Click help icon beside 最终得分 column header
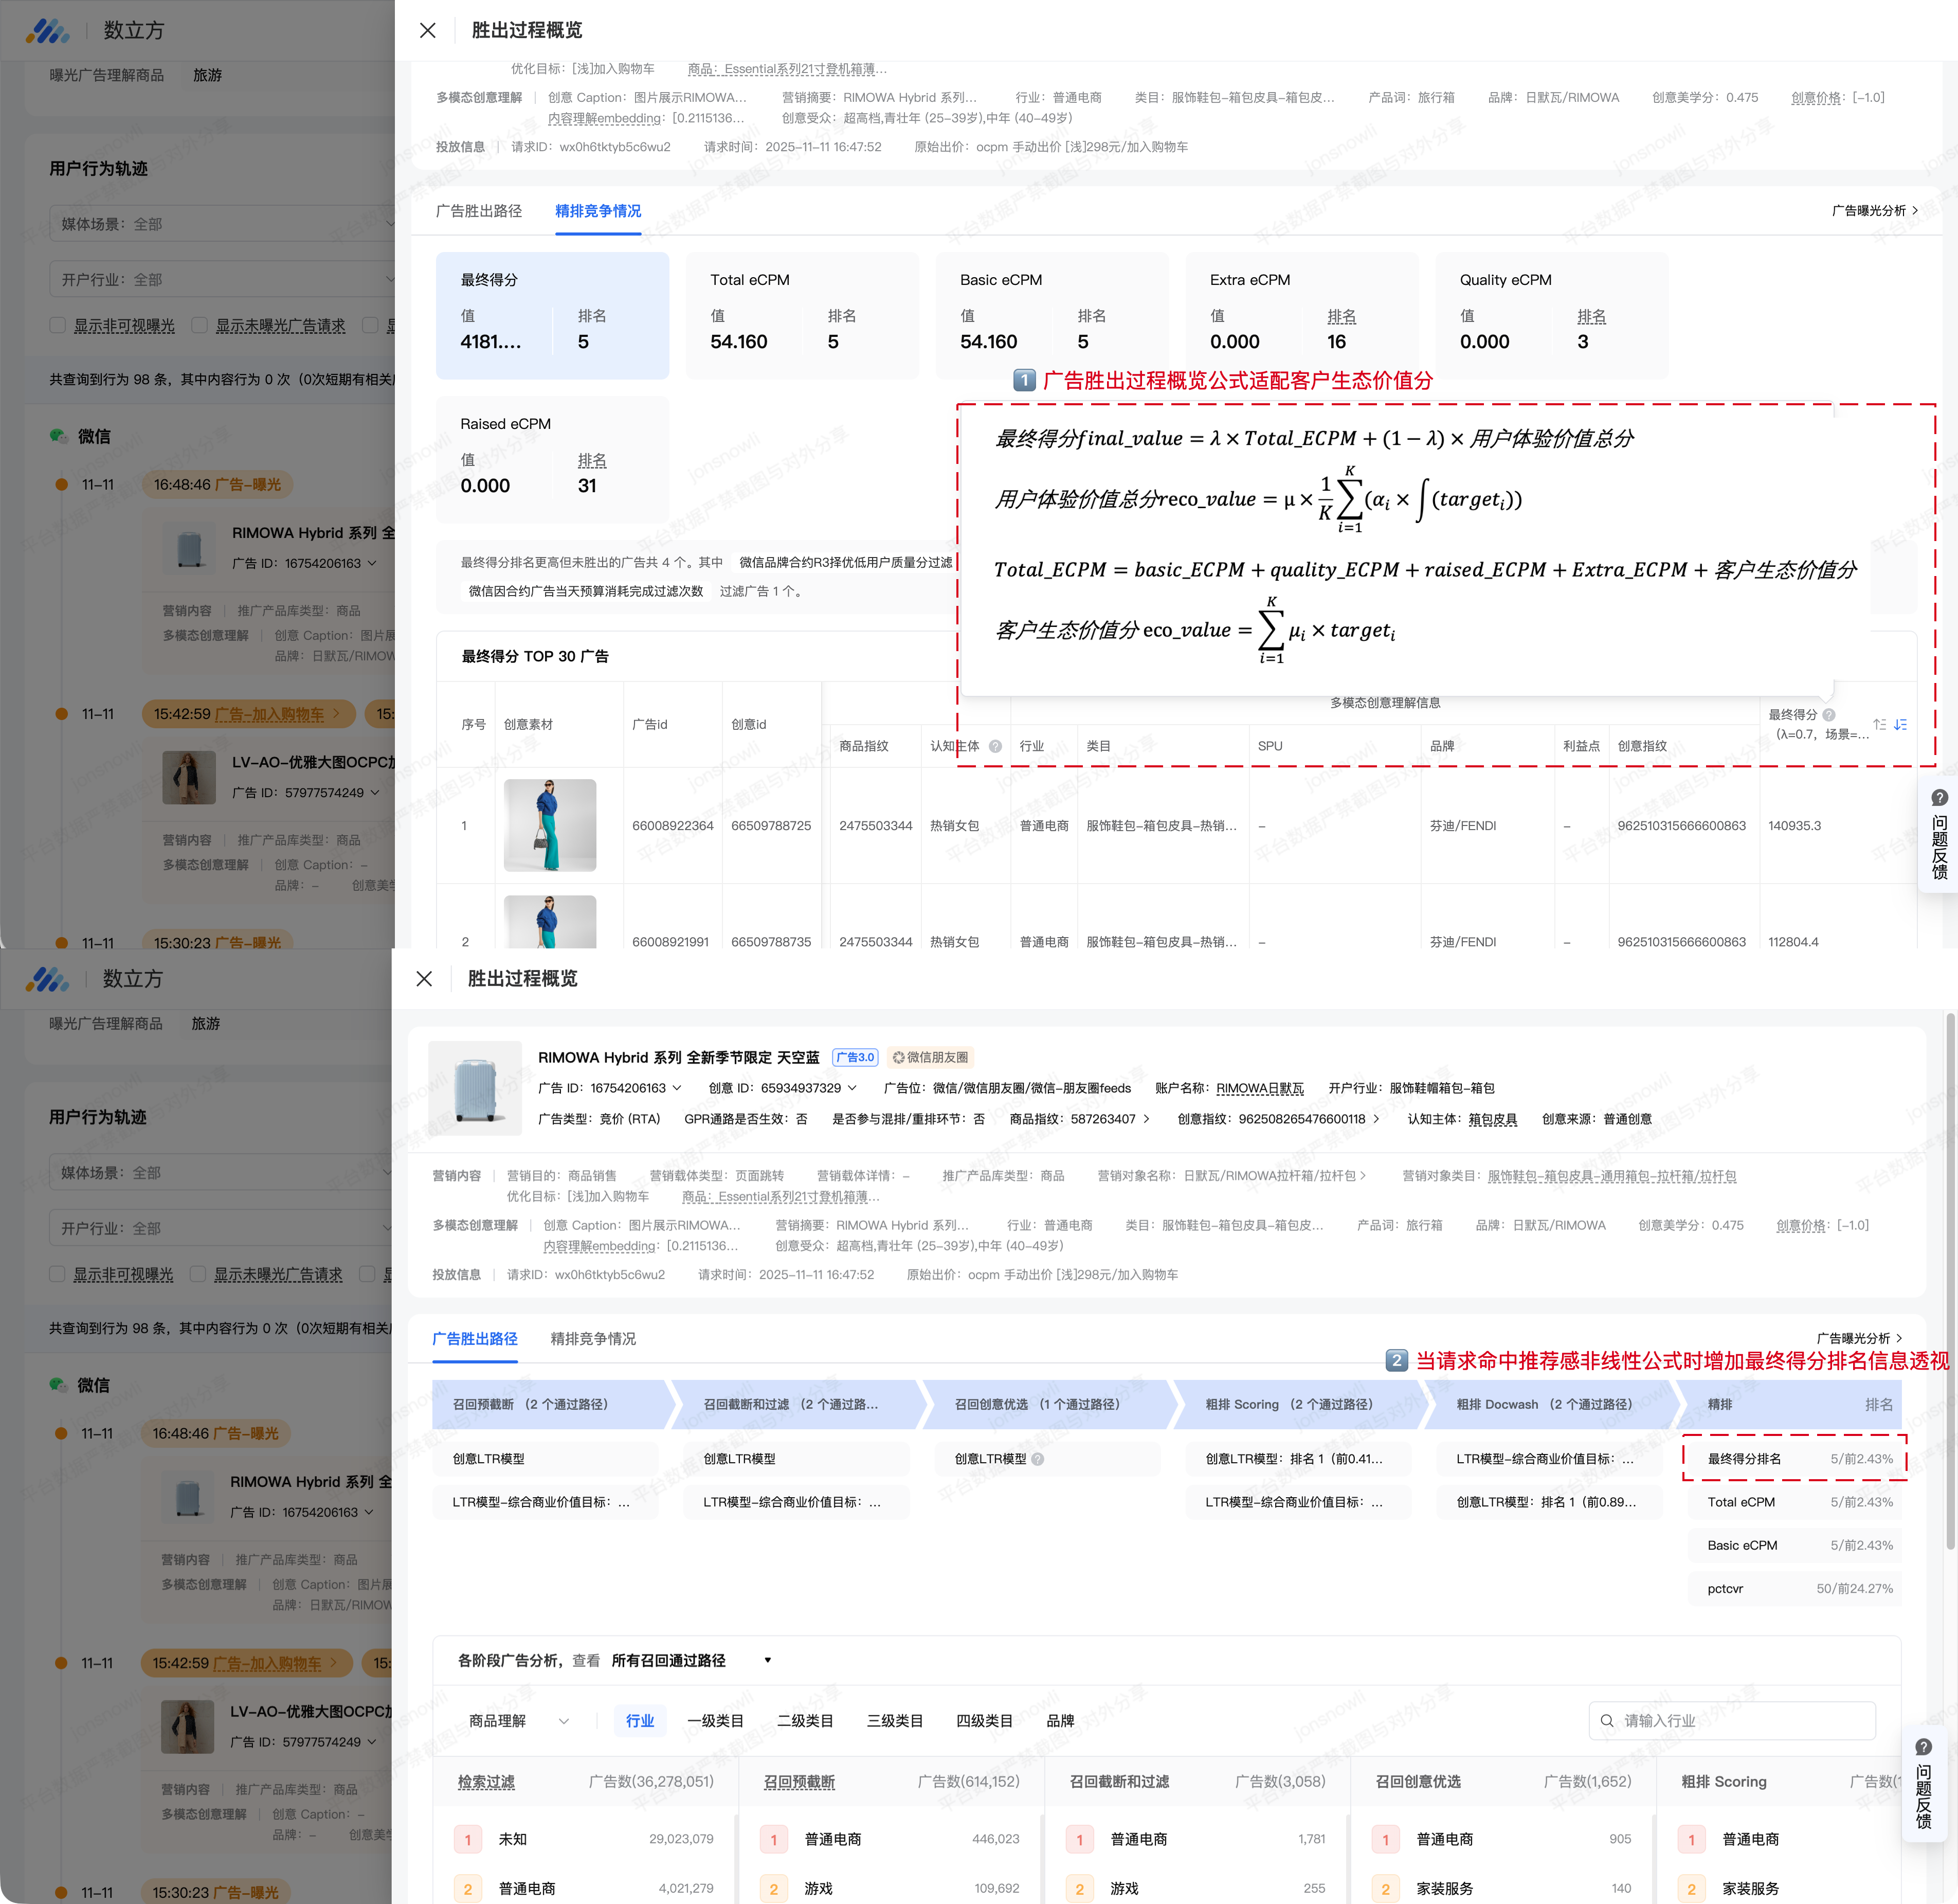This screenshot has width=1958, height=1904. coord(1829,715)
